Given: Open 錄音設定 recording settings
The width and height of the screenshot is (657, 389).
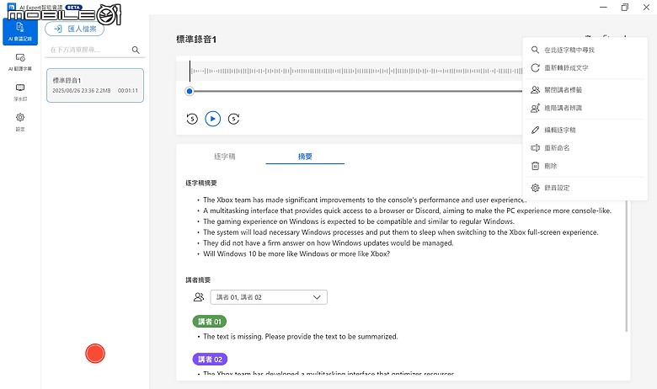Looking at the screenshot, I should point(585,188).
